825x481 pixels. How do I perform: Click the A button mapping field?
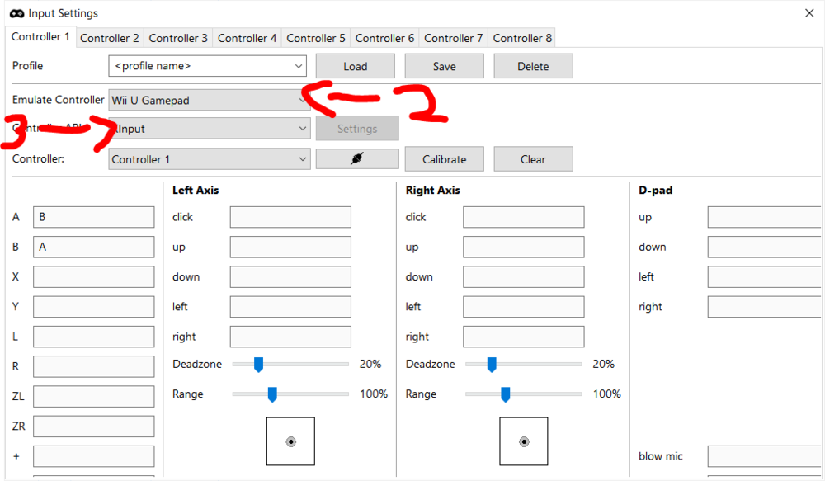click(93, 217)
